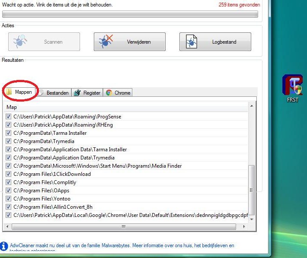The height and width of the screenshot is (258, 307).
Task: Uncheck the 1ClickDownload checkbox
Action: [8, 174]
